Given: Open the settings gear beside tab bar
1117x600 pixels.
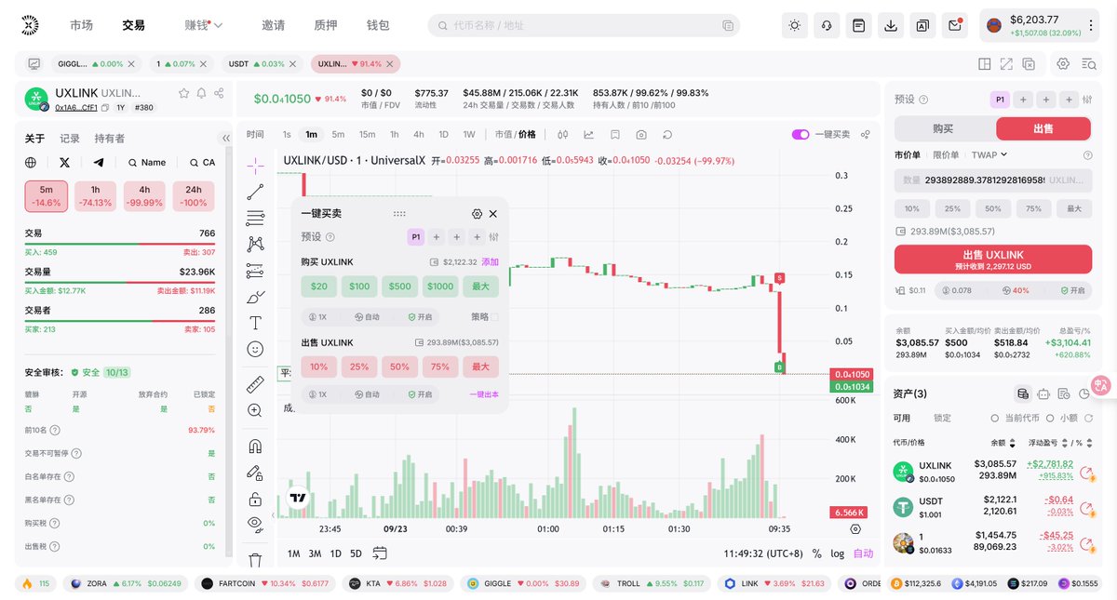Looking at the screenshot, I should click(1063, 64).
